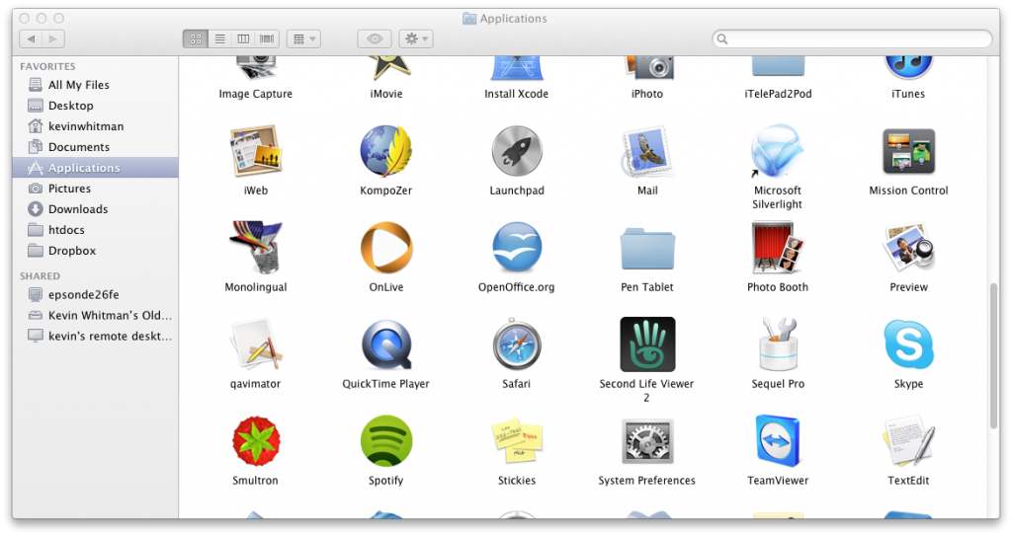Image resolution: width=1012 pixels, height=536 pixels.
Task: Select the OnLive orange play icon
Action: point(386,248)
